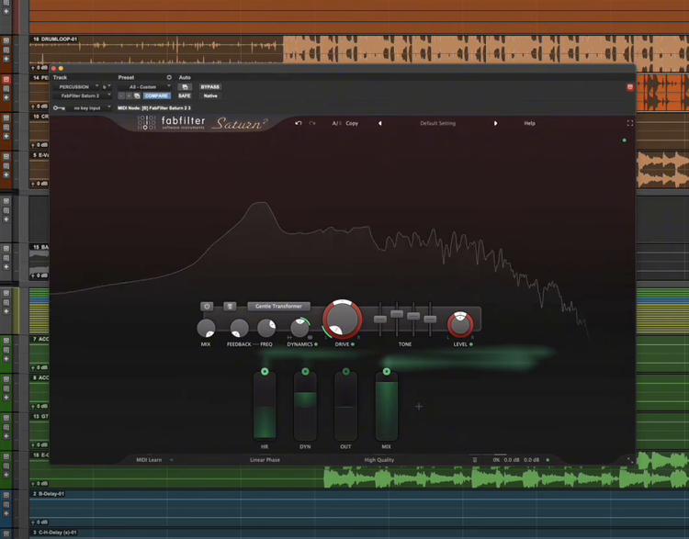Click the resize corner icon of Saturn

pos(630,460)
